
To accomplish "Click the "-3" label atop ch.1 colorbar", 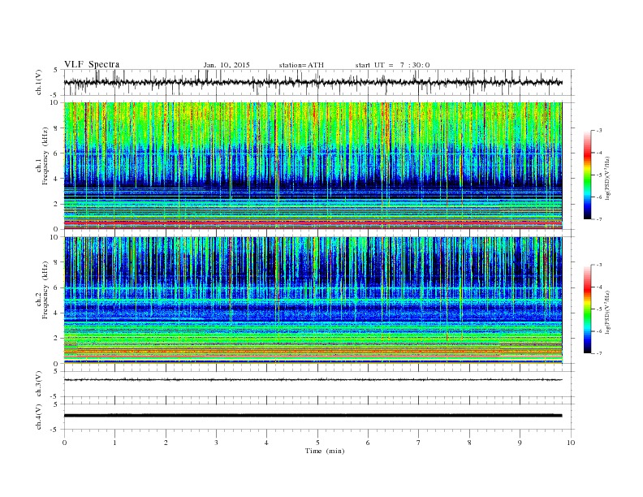I will tap(598, 131).
